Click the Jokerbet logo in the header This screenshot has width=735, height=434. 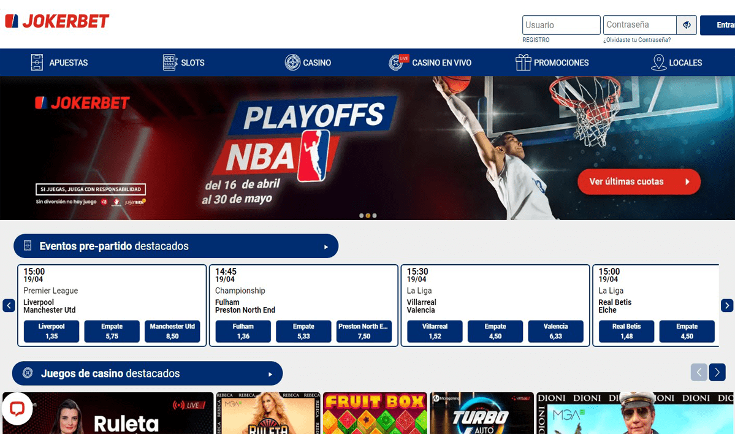pyautogui.click(x=57, y=21)
